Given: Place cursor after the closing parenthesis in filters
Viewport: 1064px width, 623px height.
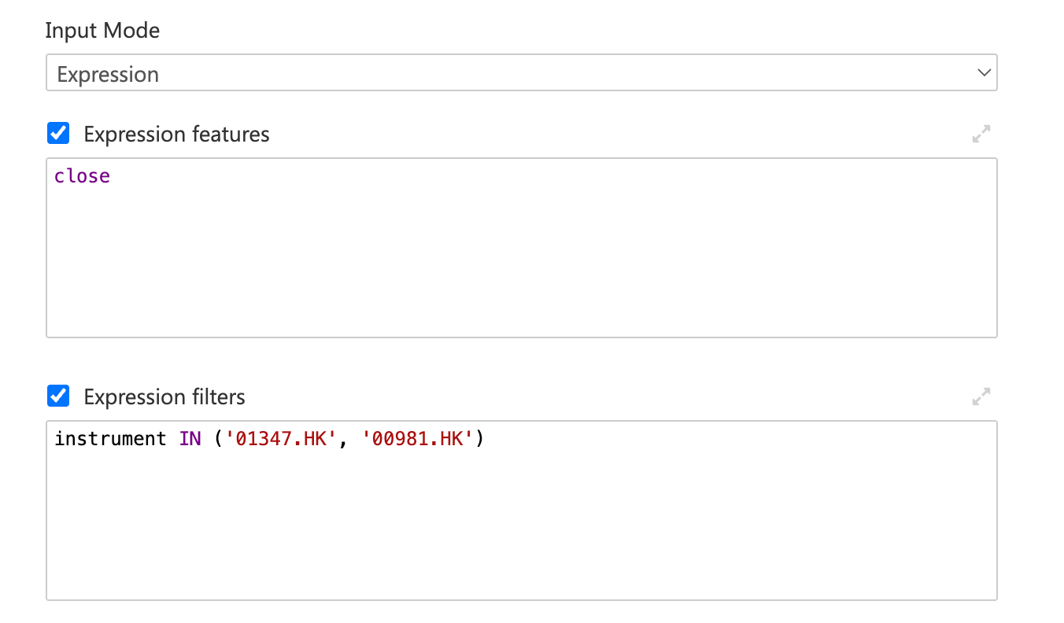Looking at the screenshot, I should click(485, 439).
